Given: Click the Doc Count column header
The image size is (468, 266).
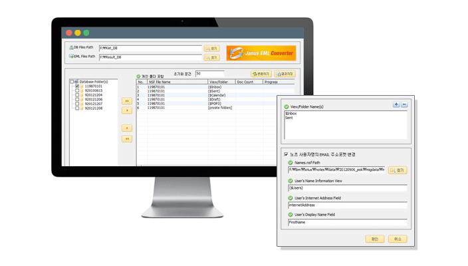Looking at the screenshot, I should pos(245,82).
